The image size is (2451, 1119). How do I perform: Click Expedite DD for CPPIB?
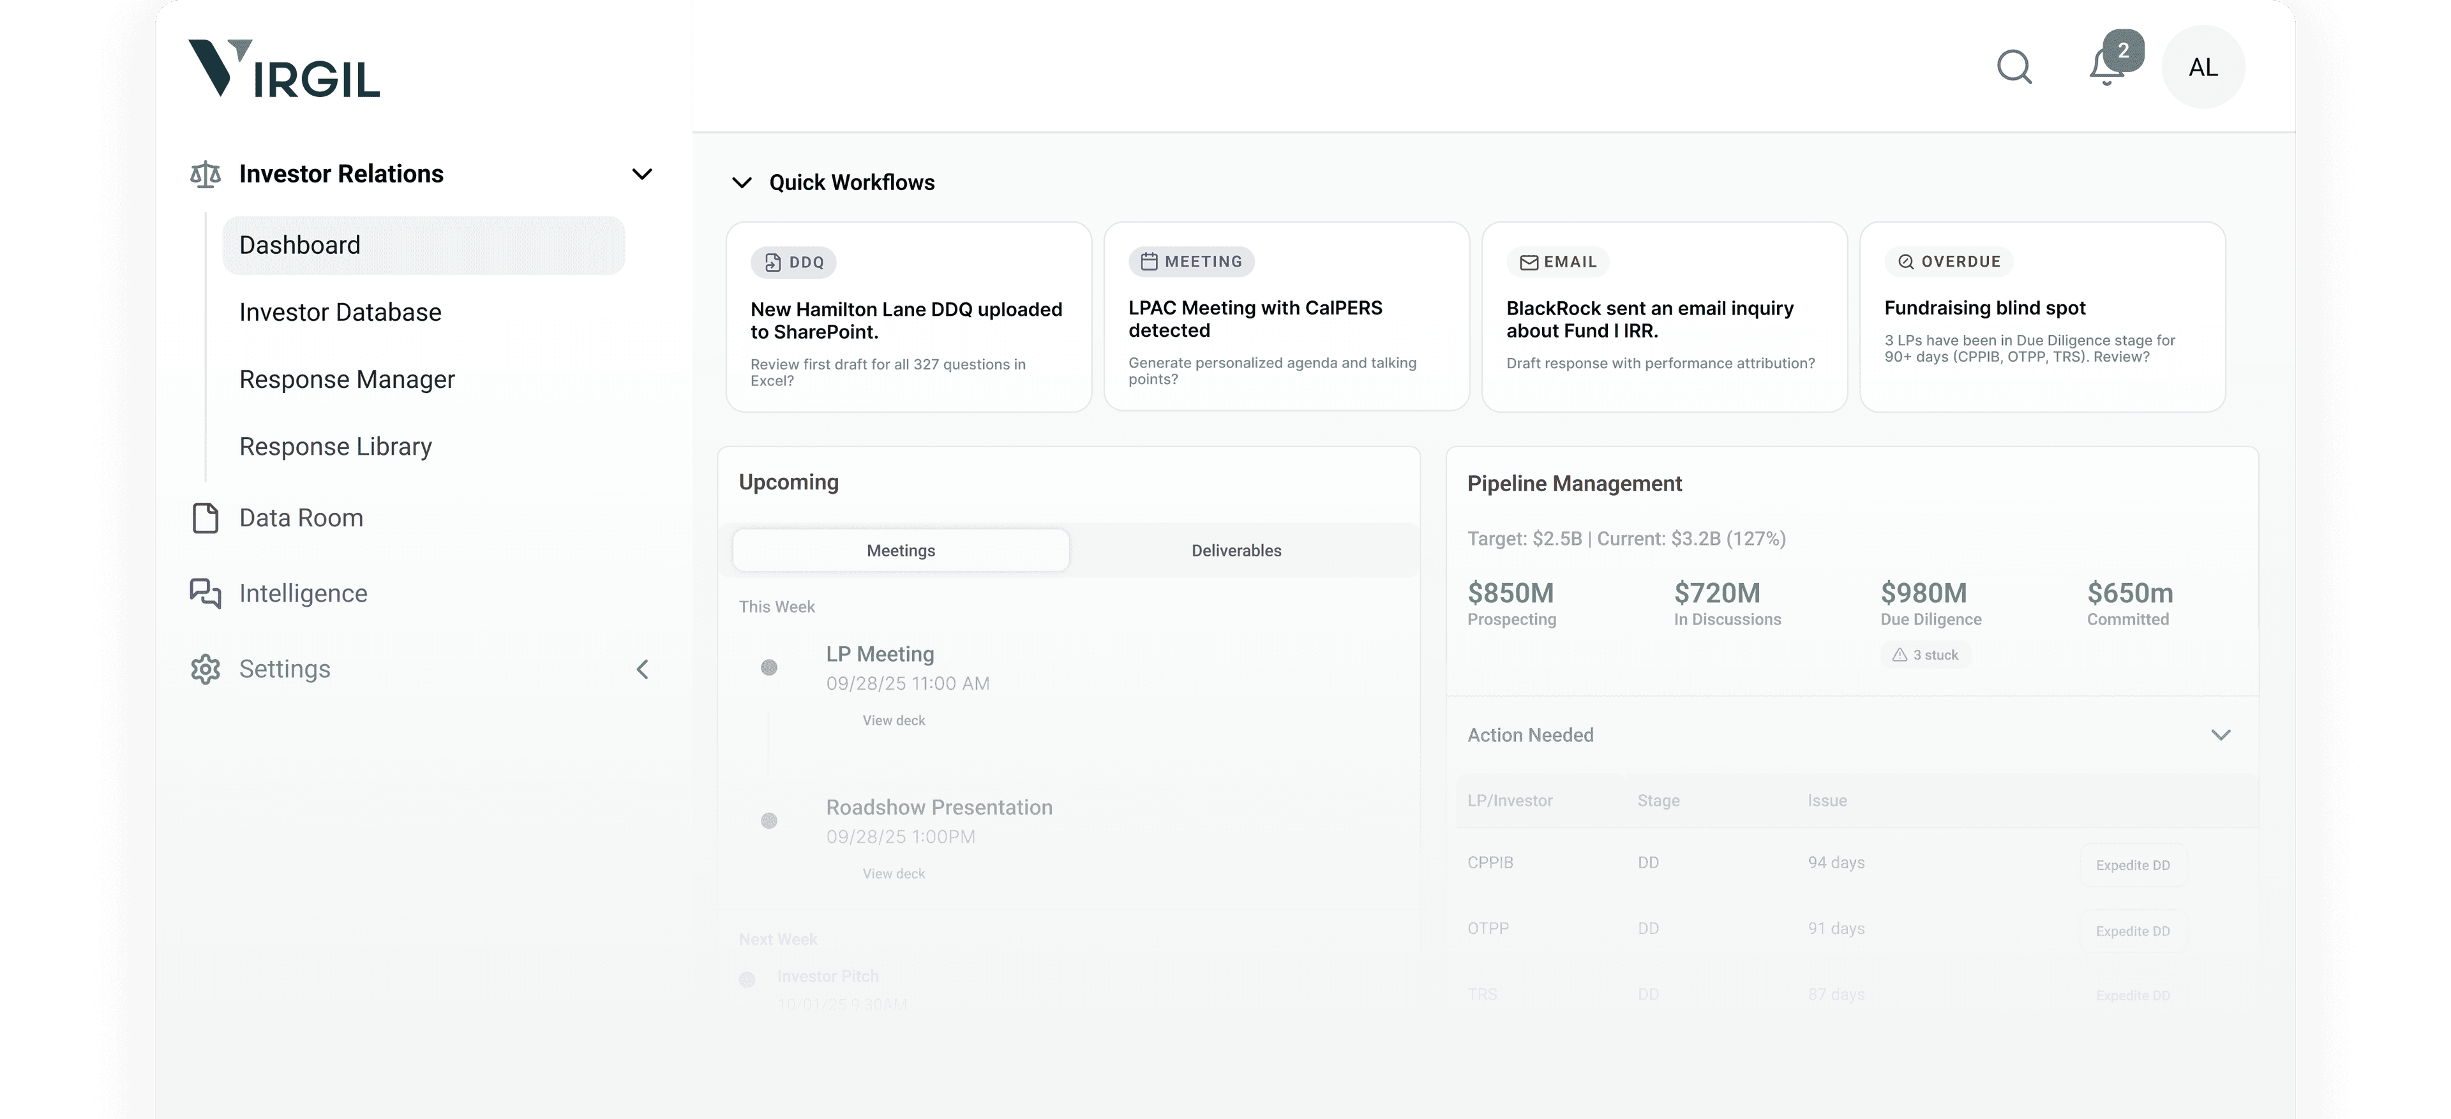pyautogui.click(x=2132, y=865)
